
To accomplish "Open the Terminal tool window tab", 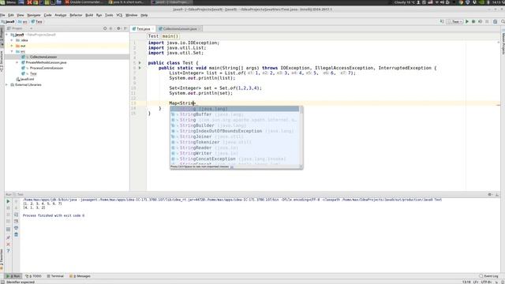I will 55,276.
